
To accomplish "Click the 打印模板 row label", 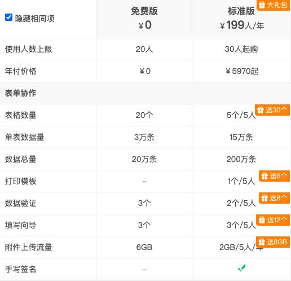I will point(20,181).
